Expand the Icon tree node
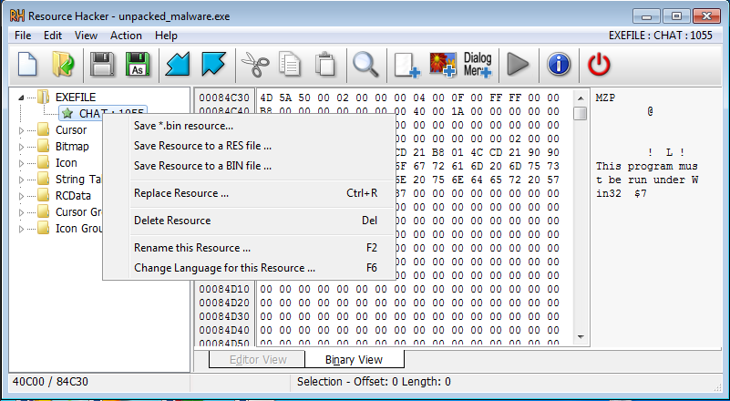730x401 pixels. [x=21, y=163]
